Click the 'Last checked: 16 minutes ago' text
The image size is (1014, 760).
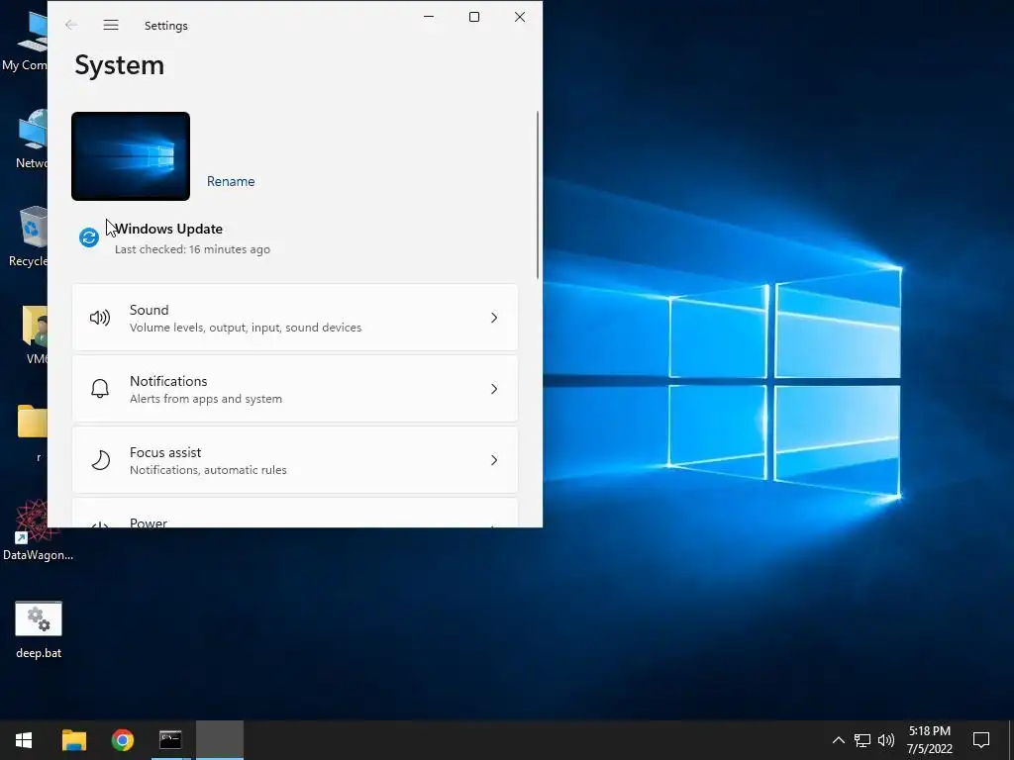(x=193, y=249)
